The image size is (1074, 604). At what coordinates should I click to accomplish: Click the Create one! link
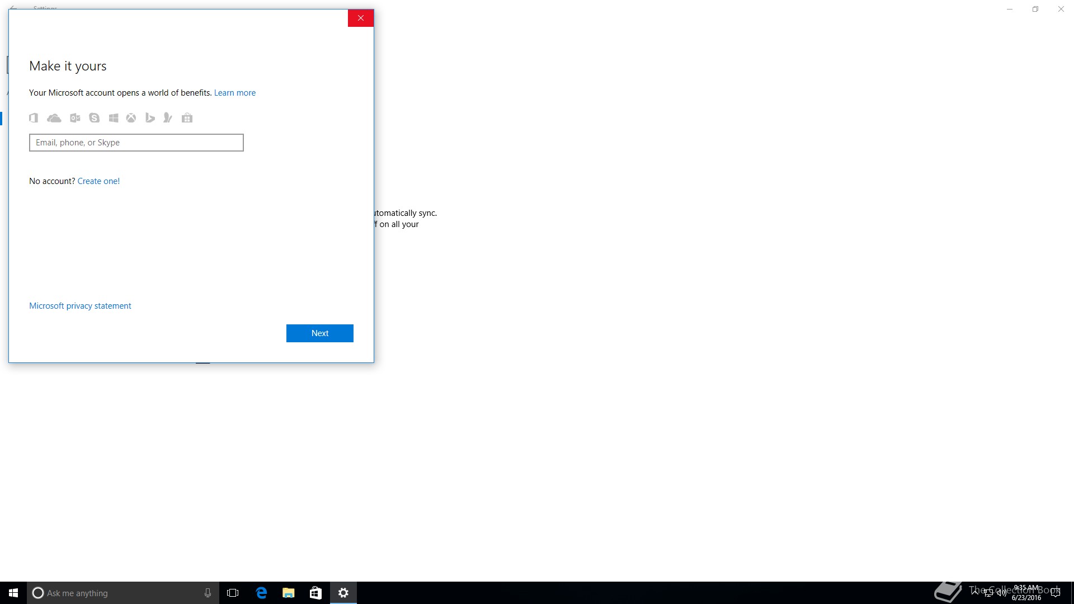coord(98,181)
